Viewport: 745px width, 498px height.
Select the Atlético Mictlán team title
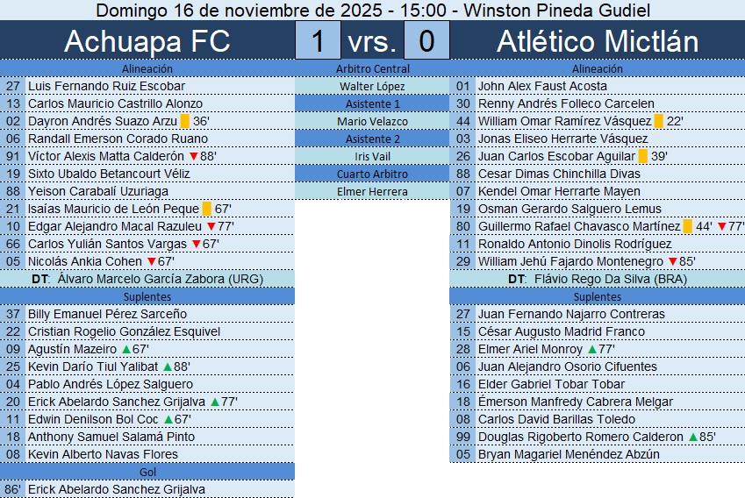(598, 40)
